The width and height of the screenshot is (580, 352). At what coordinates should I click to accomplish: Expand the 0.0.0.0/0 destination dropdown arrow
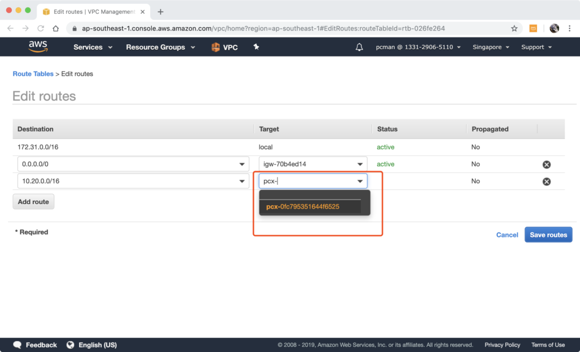coord(242,164)
